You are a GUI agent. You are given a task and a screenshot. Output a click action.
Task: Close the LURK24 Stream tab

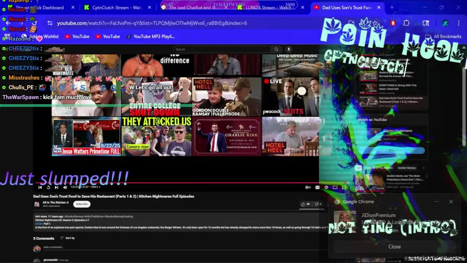tap(302, 7)
